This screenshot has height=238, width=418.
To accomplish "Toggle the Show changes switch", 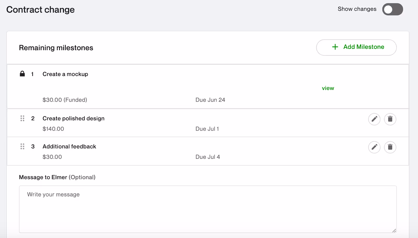I will click(x=392, y=9).
